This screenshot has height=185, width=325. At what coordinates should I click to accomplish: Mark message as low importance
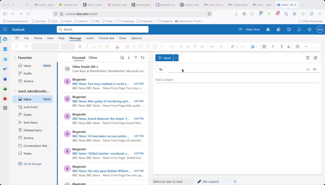pyautogui.click(x=289, y=47)
